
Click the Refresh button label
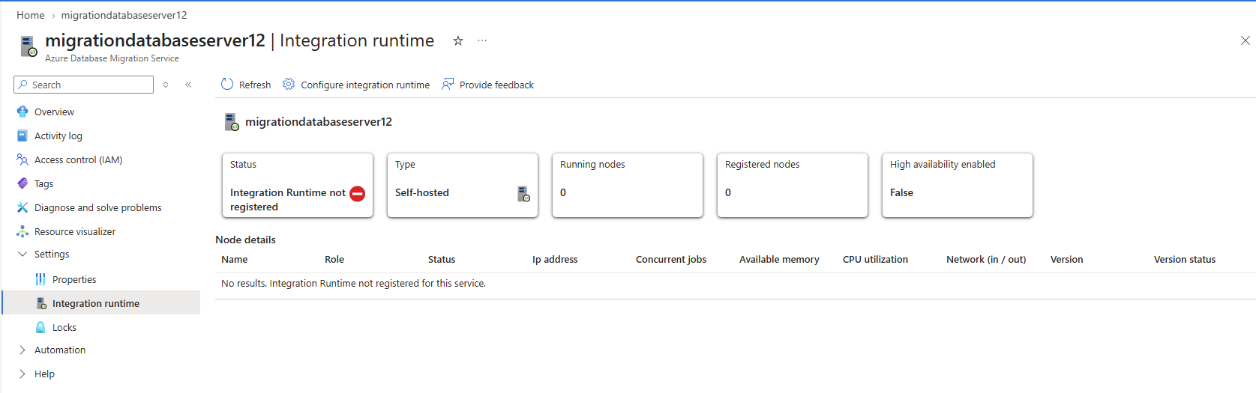pyautogui.click(x=255, y=85)
